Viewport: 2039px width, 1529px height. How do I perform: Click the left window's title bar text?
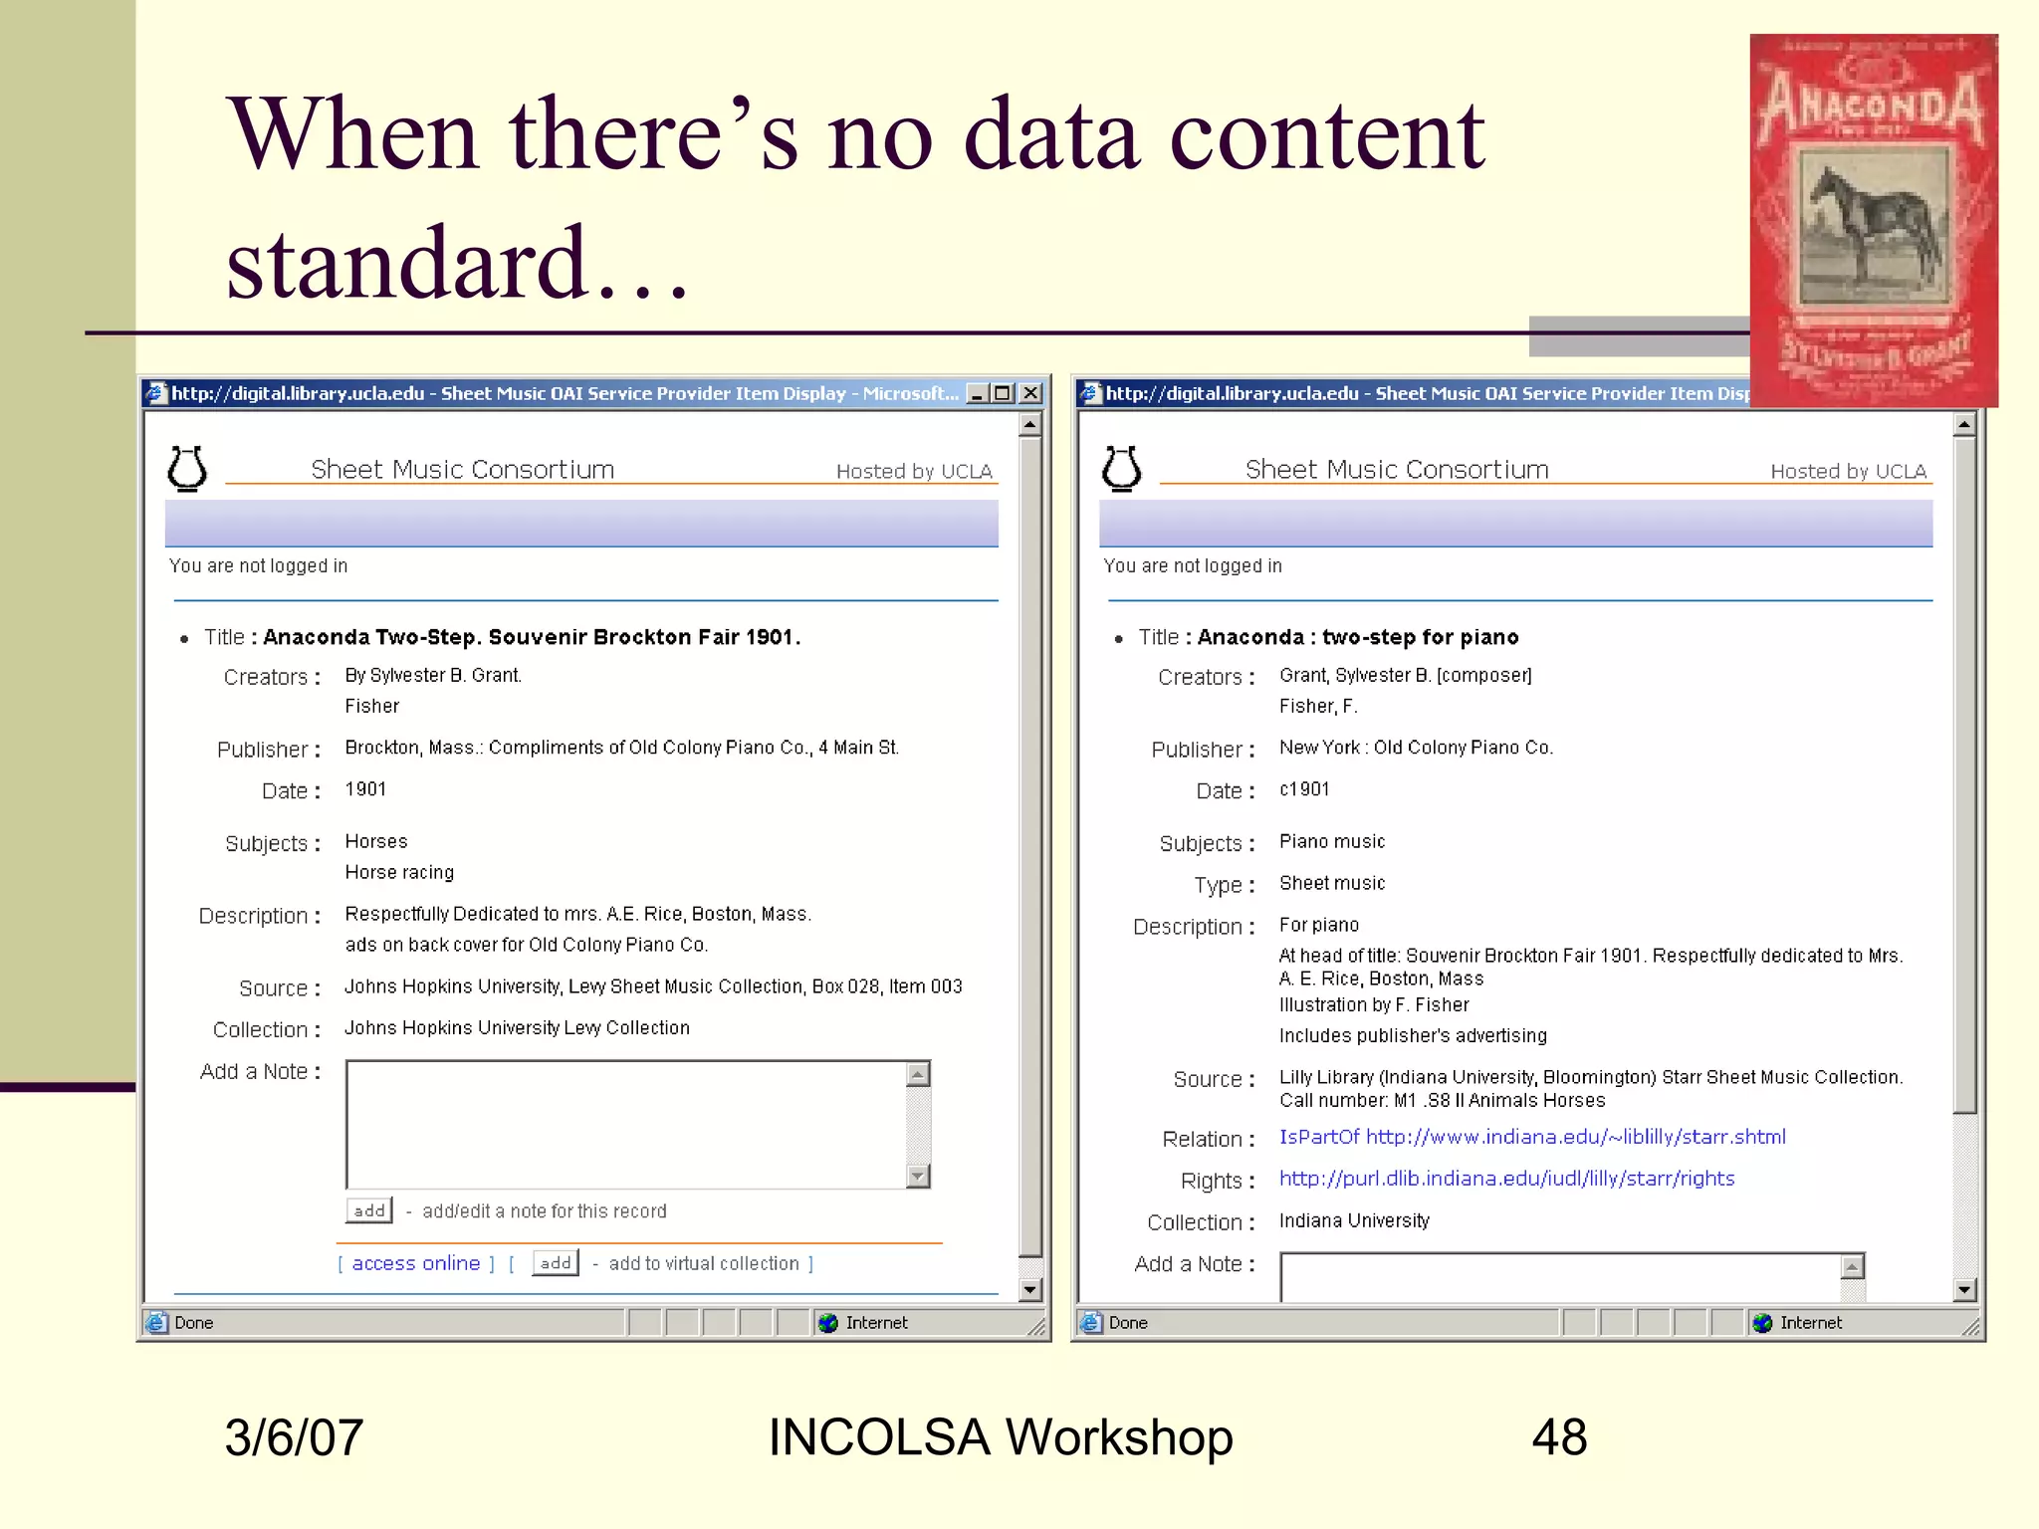coord(565,393)
